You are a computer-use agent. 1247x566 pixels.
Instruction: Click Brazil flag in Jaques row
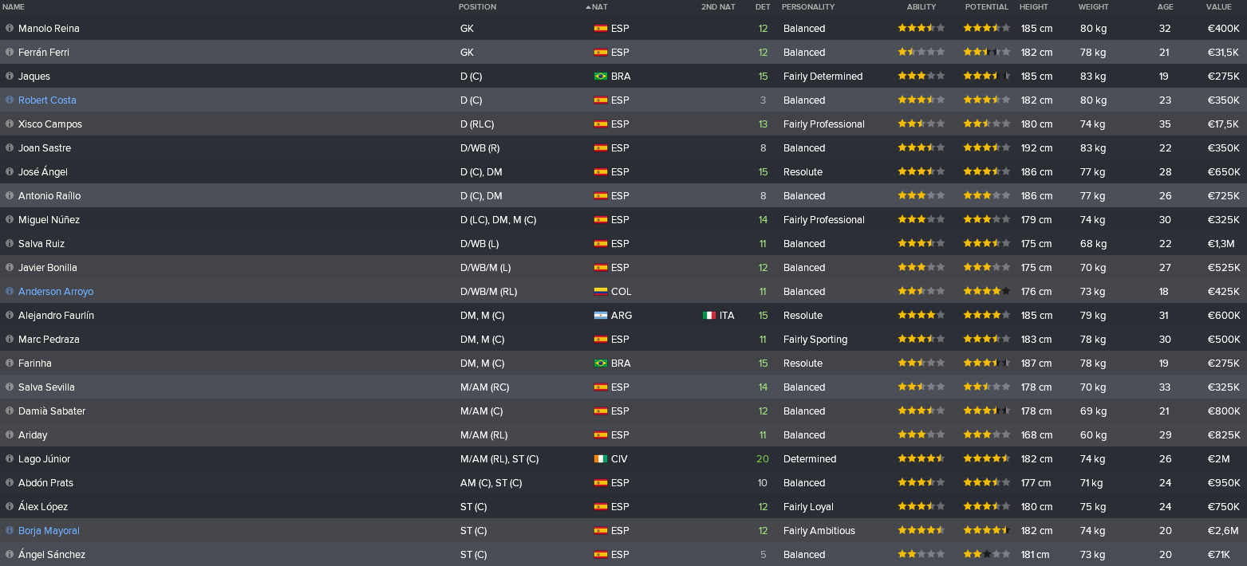pos(601,77)
